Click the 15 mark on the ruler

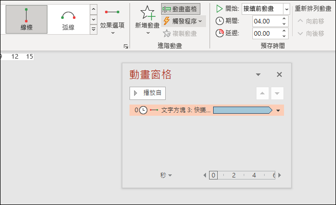click(x=30, y=57)
